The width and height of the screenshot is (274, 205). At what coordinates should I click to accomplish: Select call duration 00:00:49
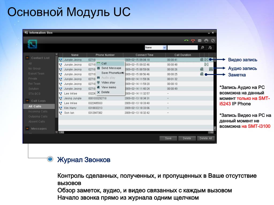coord(172,89)
